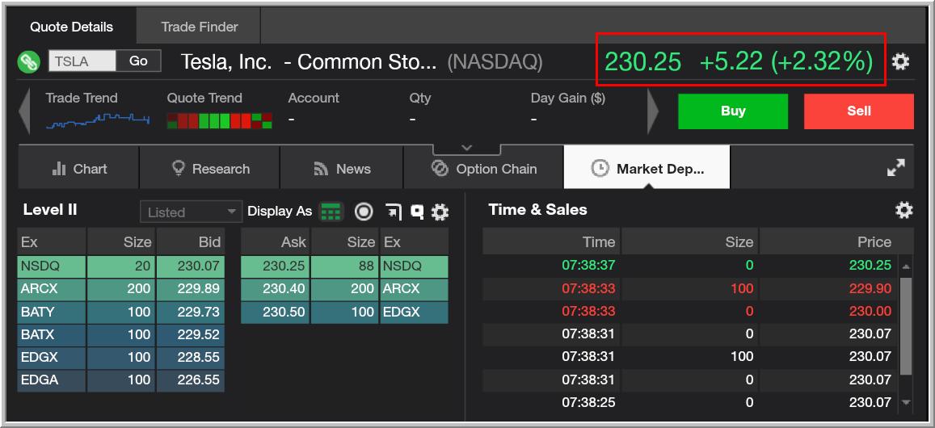Image resolution: width=935 pixels, height=428 pixels.
Task: Select the circular radial display icon
Action: pyautogui.click(x=364, y=212)
